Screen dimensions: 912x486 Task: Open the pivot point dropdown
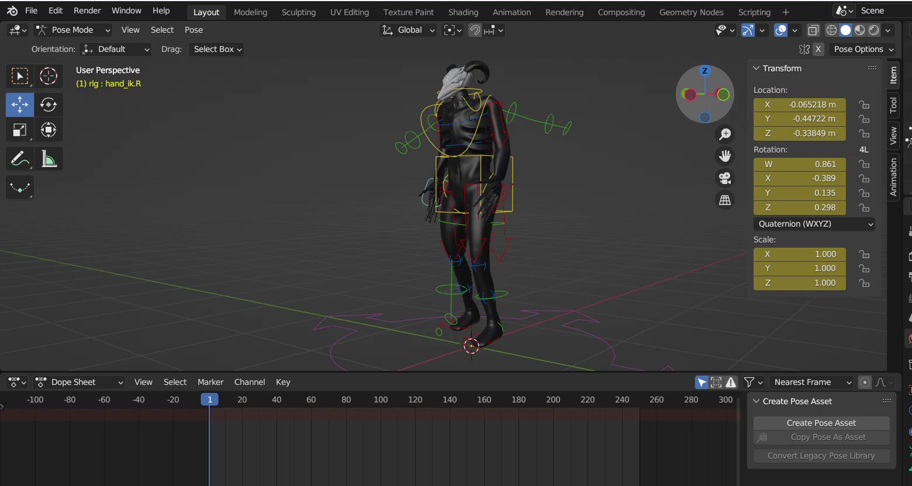tap(452, 30)
